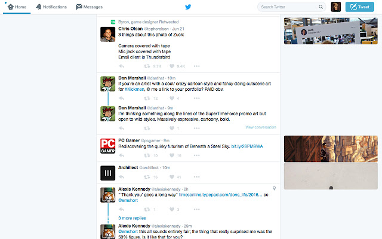Retweet the Archillect tweet
Image resolution: width=382 pixels, height=239 pixels.
click(147, 177)
